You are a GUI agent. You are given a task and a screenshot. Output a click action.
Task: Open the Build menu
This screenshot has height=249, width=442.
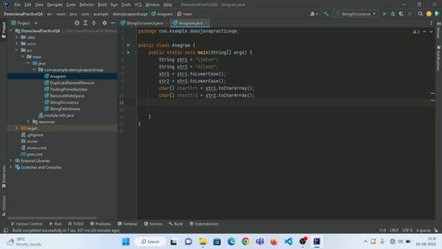[102, 5]
